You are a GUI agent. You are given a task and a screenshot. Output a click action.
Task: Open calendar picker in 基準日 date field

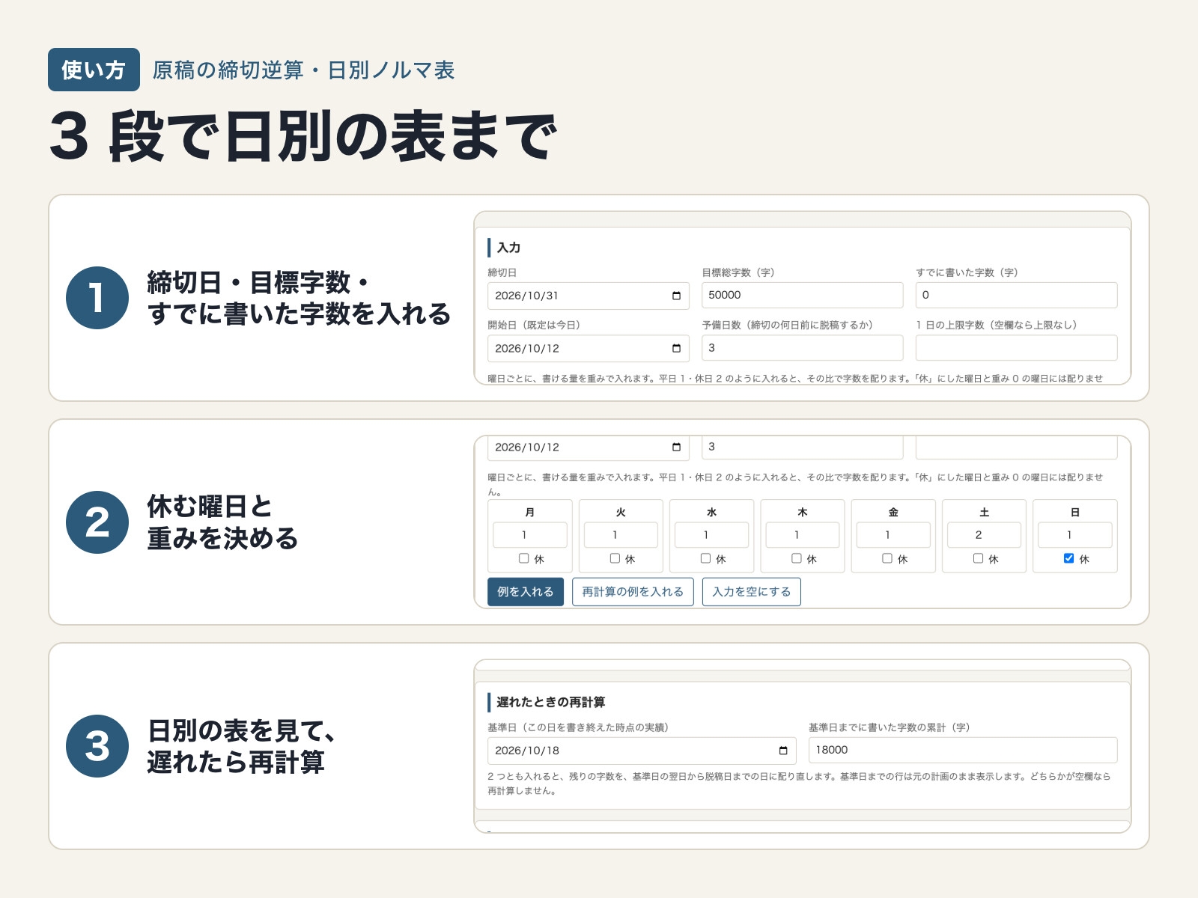783,751
